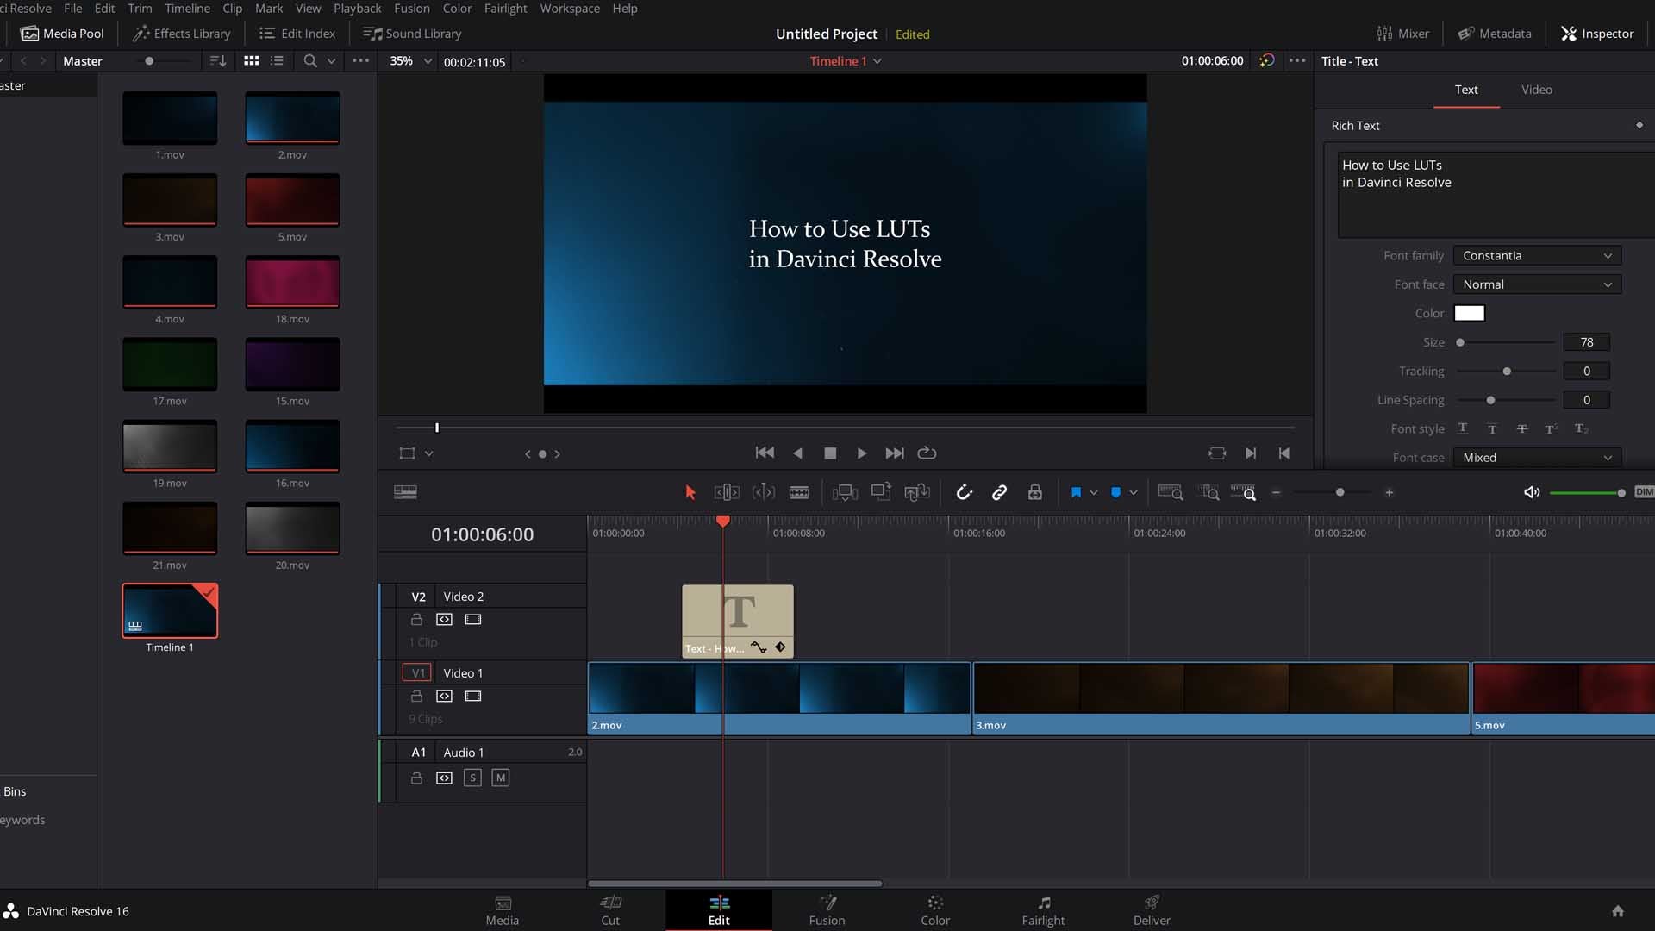Click the link clips chain icon
This screenshot has width=1655, height=931.
tap(999, 491)
